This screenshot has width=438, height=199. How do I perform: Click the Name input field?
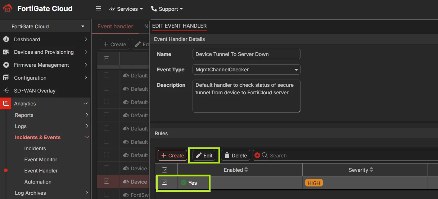click(x=247, y=54)
